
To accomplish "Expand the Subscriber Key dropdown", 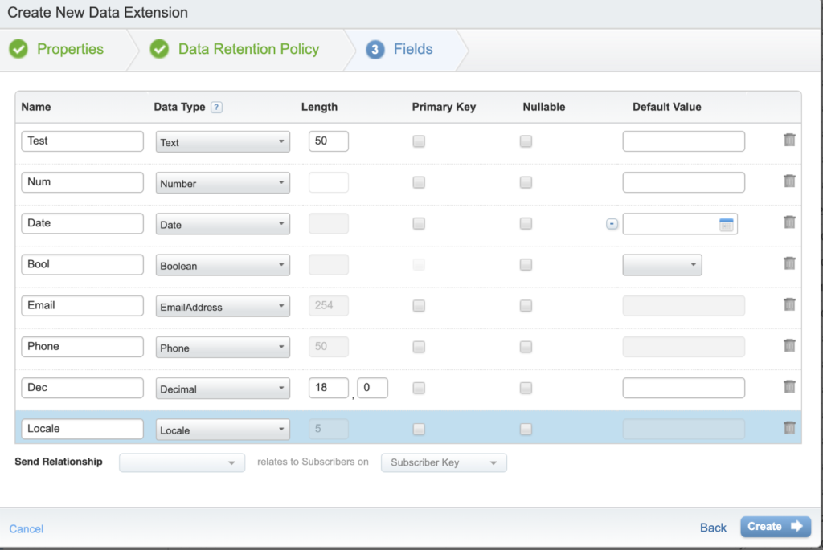I will pos(444,462).
